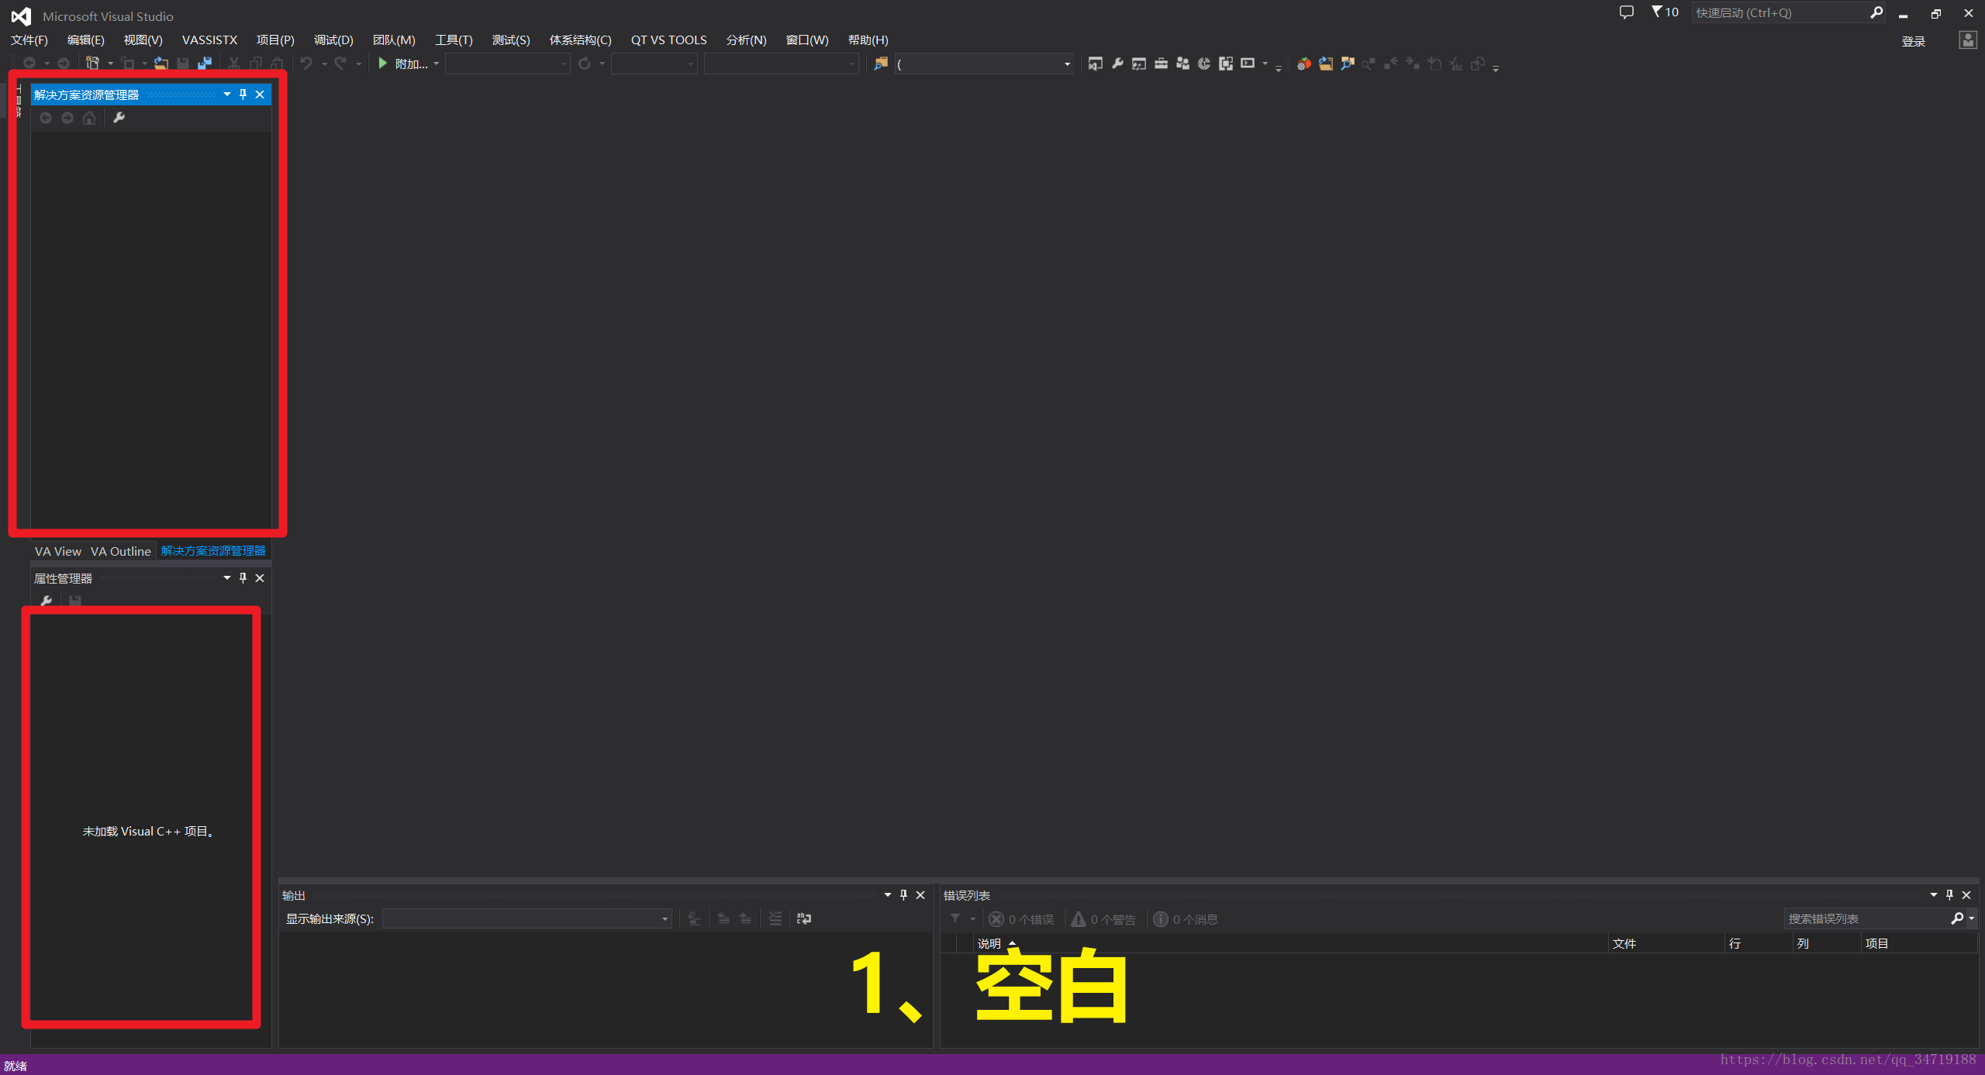Click the Solution Explorer window toolbar icon
The height and width of the screenshot is (1075, 1985).
(1095, 64)
